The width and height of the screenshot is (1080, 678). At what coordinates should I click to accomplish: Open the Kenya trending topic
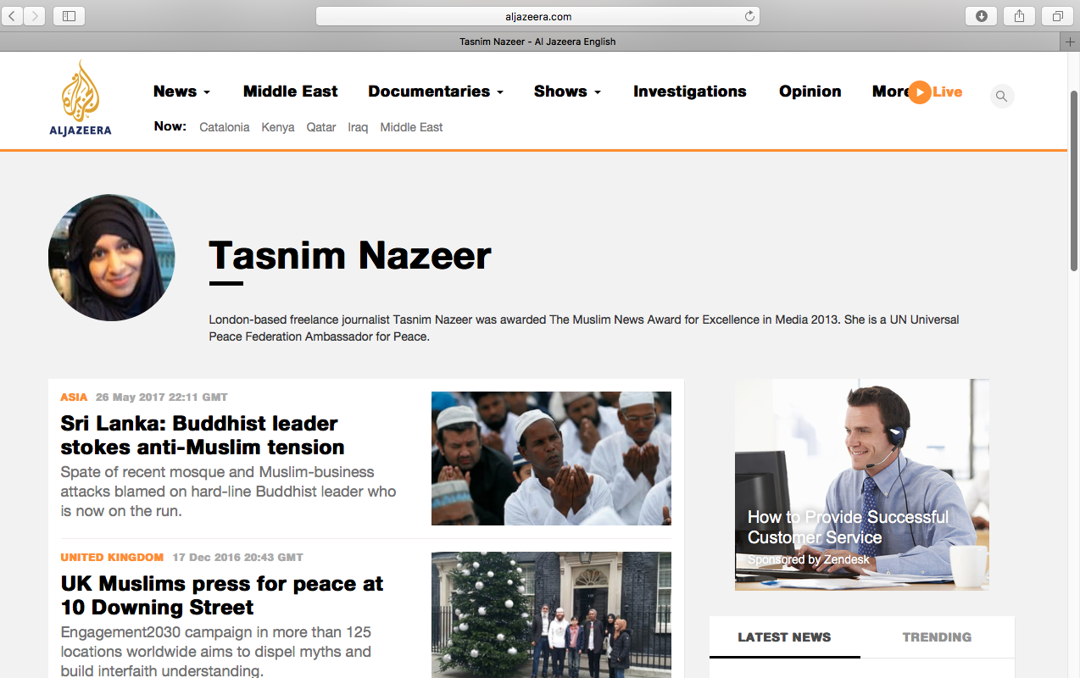(x=278, y=127)
